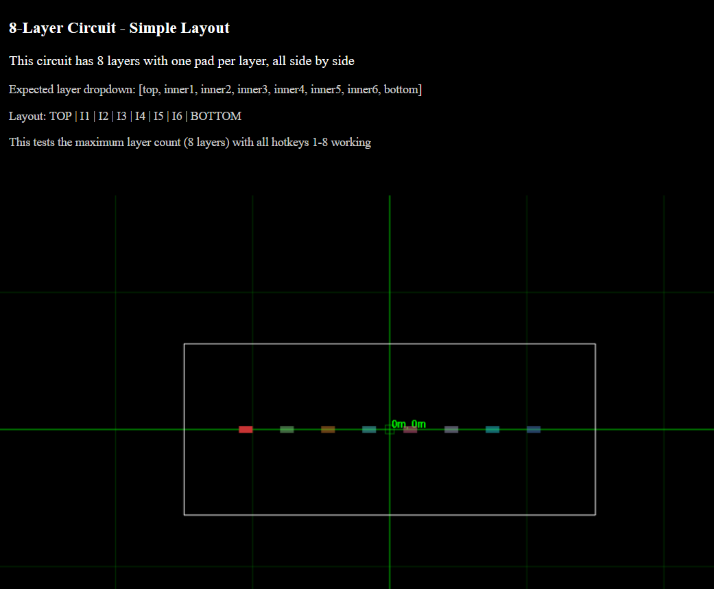Select the gray inner5 layer pad
The height and width of the screenshot is (589, 714).
click(x=451, y=429)
